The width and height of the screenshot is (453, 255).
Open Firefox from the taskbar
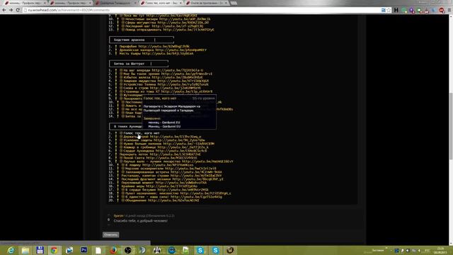(113, 250)
